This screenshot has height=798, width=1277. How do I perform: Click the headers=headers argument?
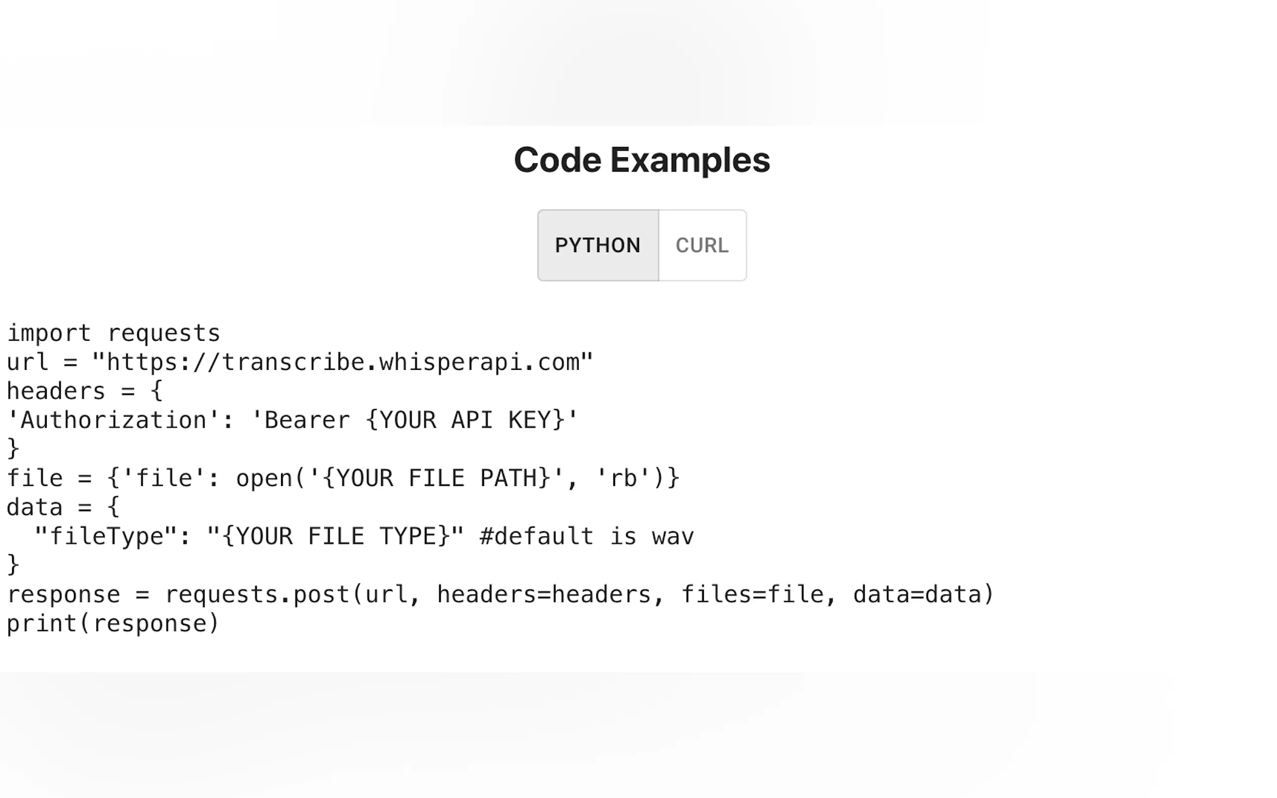pyautogui.click(x=544, y=595)
